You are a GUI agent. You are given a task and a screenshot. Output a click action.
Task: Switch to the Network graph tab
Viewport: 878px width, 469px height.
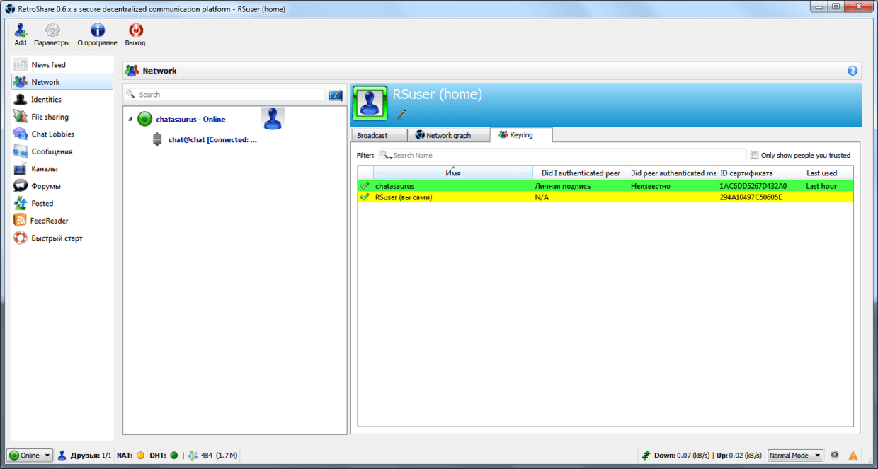[448, 135]
